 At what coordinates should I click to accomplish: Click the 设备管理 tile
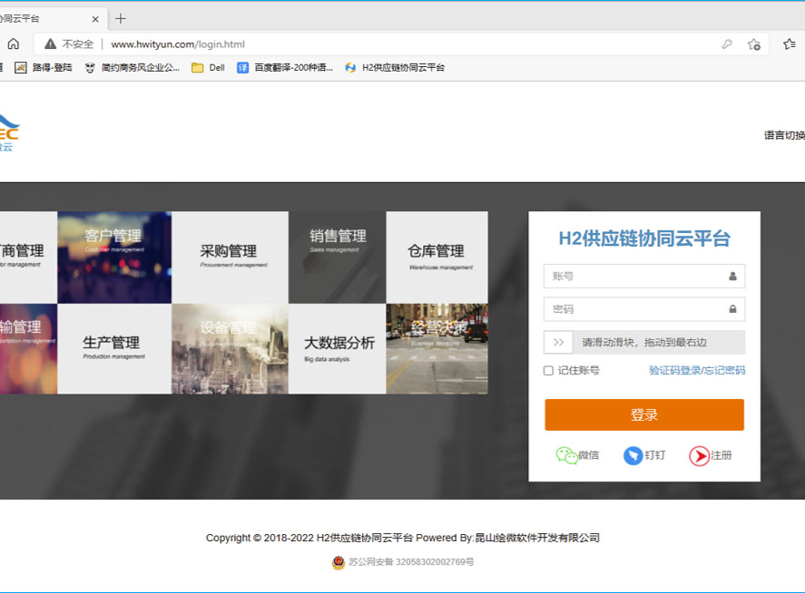(x=230, y=349)
